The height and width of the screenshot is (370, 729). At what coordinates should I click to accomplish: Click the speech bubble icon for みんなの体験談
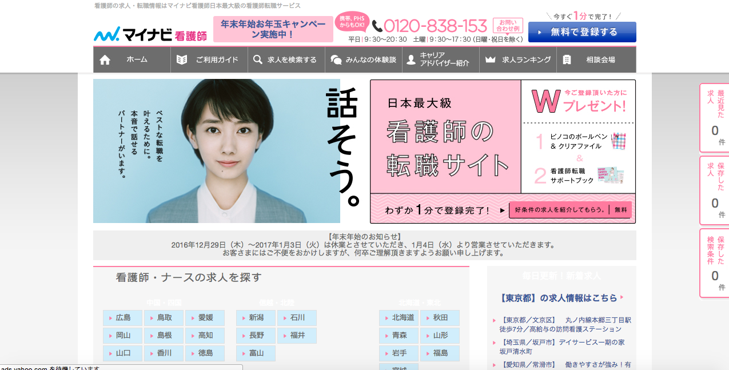pyautogui.click(x=336, y=59)
